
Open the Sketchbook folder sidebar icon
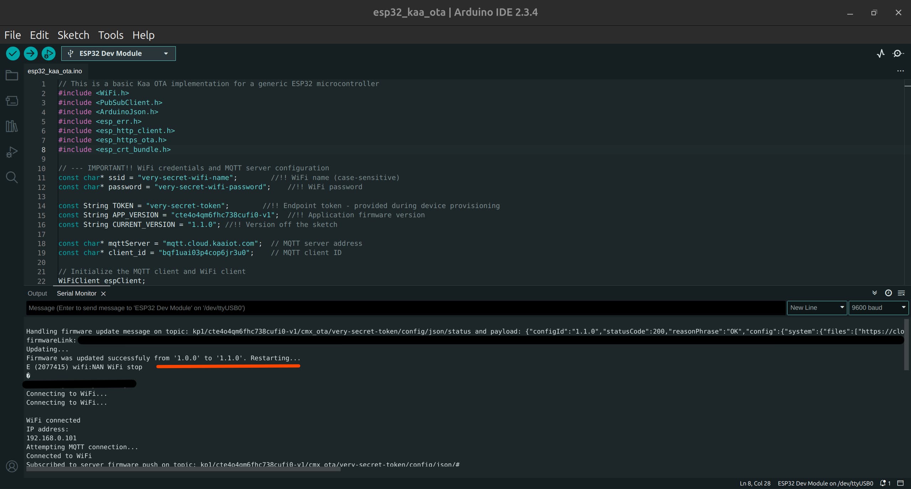(12, 75)
